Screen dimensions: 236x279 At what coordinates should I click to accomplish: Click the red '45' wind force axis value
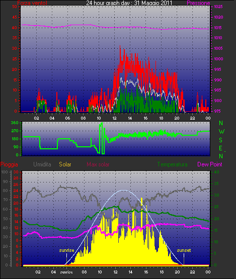click(15, 17)
